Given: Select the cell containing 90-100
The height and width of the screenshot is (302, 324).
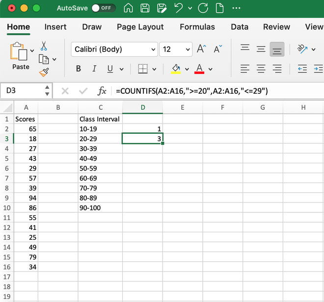Looking at the screenshot, I should coord(100,208).
